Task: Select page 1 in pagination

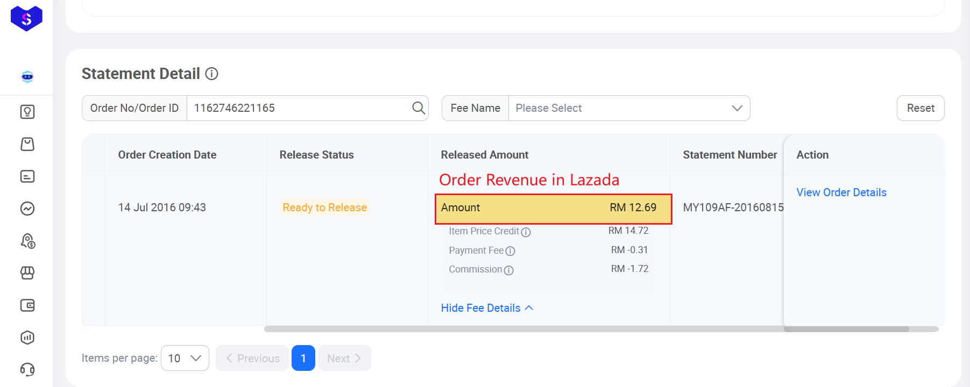Action: point(303,358)
